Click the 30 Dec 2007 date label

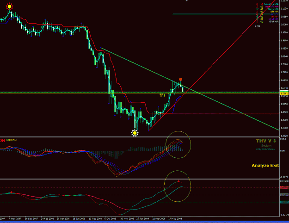tap(31, 219)
